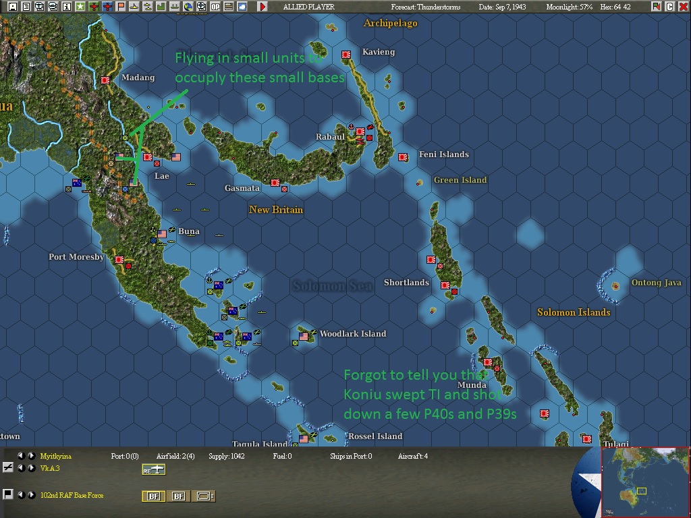The height and width of the screenshot is (518, 691).
Task: Click the green-red flag icon at top right
Action: 656,7
